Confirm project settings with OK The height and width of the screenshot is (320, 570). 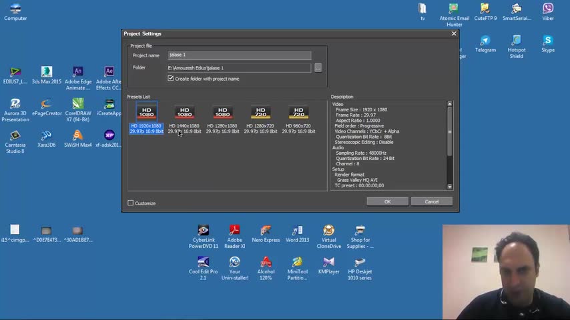coord(387,201)
